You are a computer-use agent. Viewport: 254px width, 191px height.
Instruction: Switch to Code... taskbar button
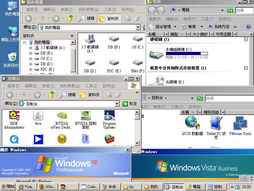[90, 187]
